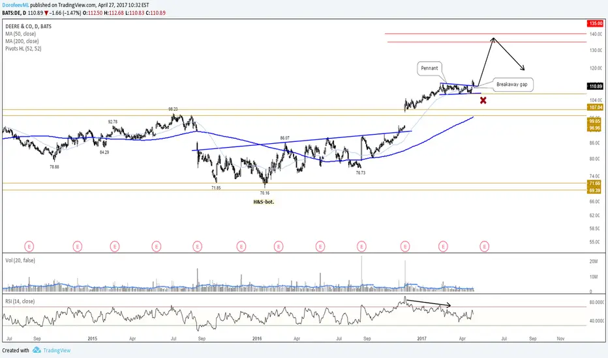Click the 2015 year label on time axis

tap(92, 338)
